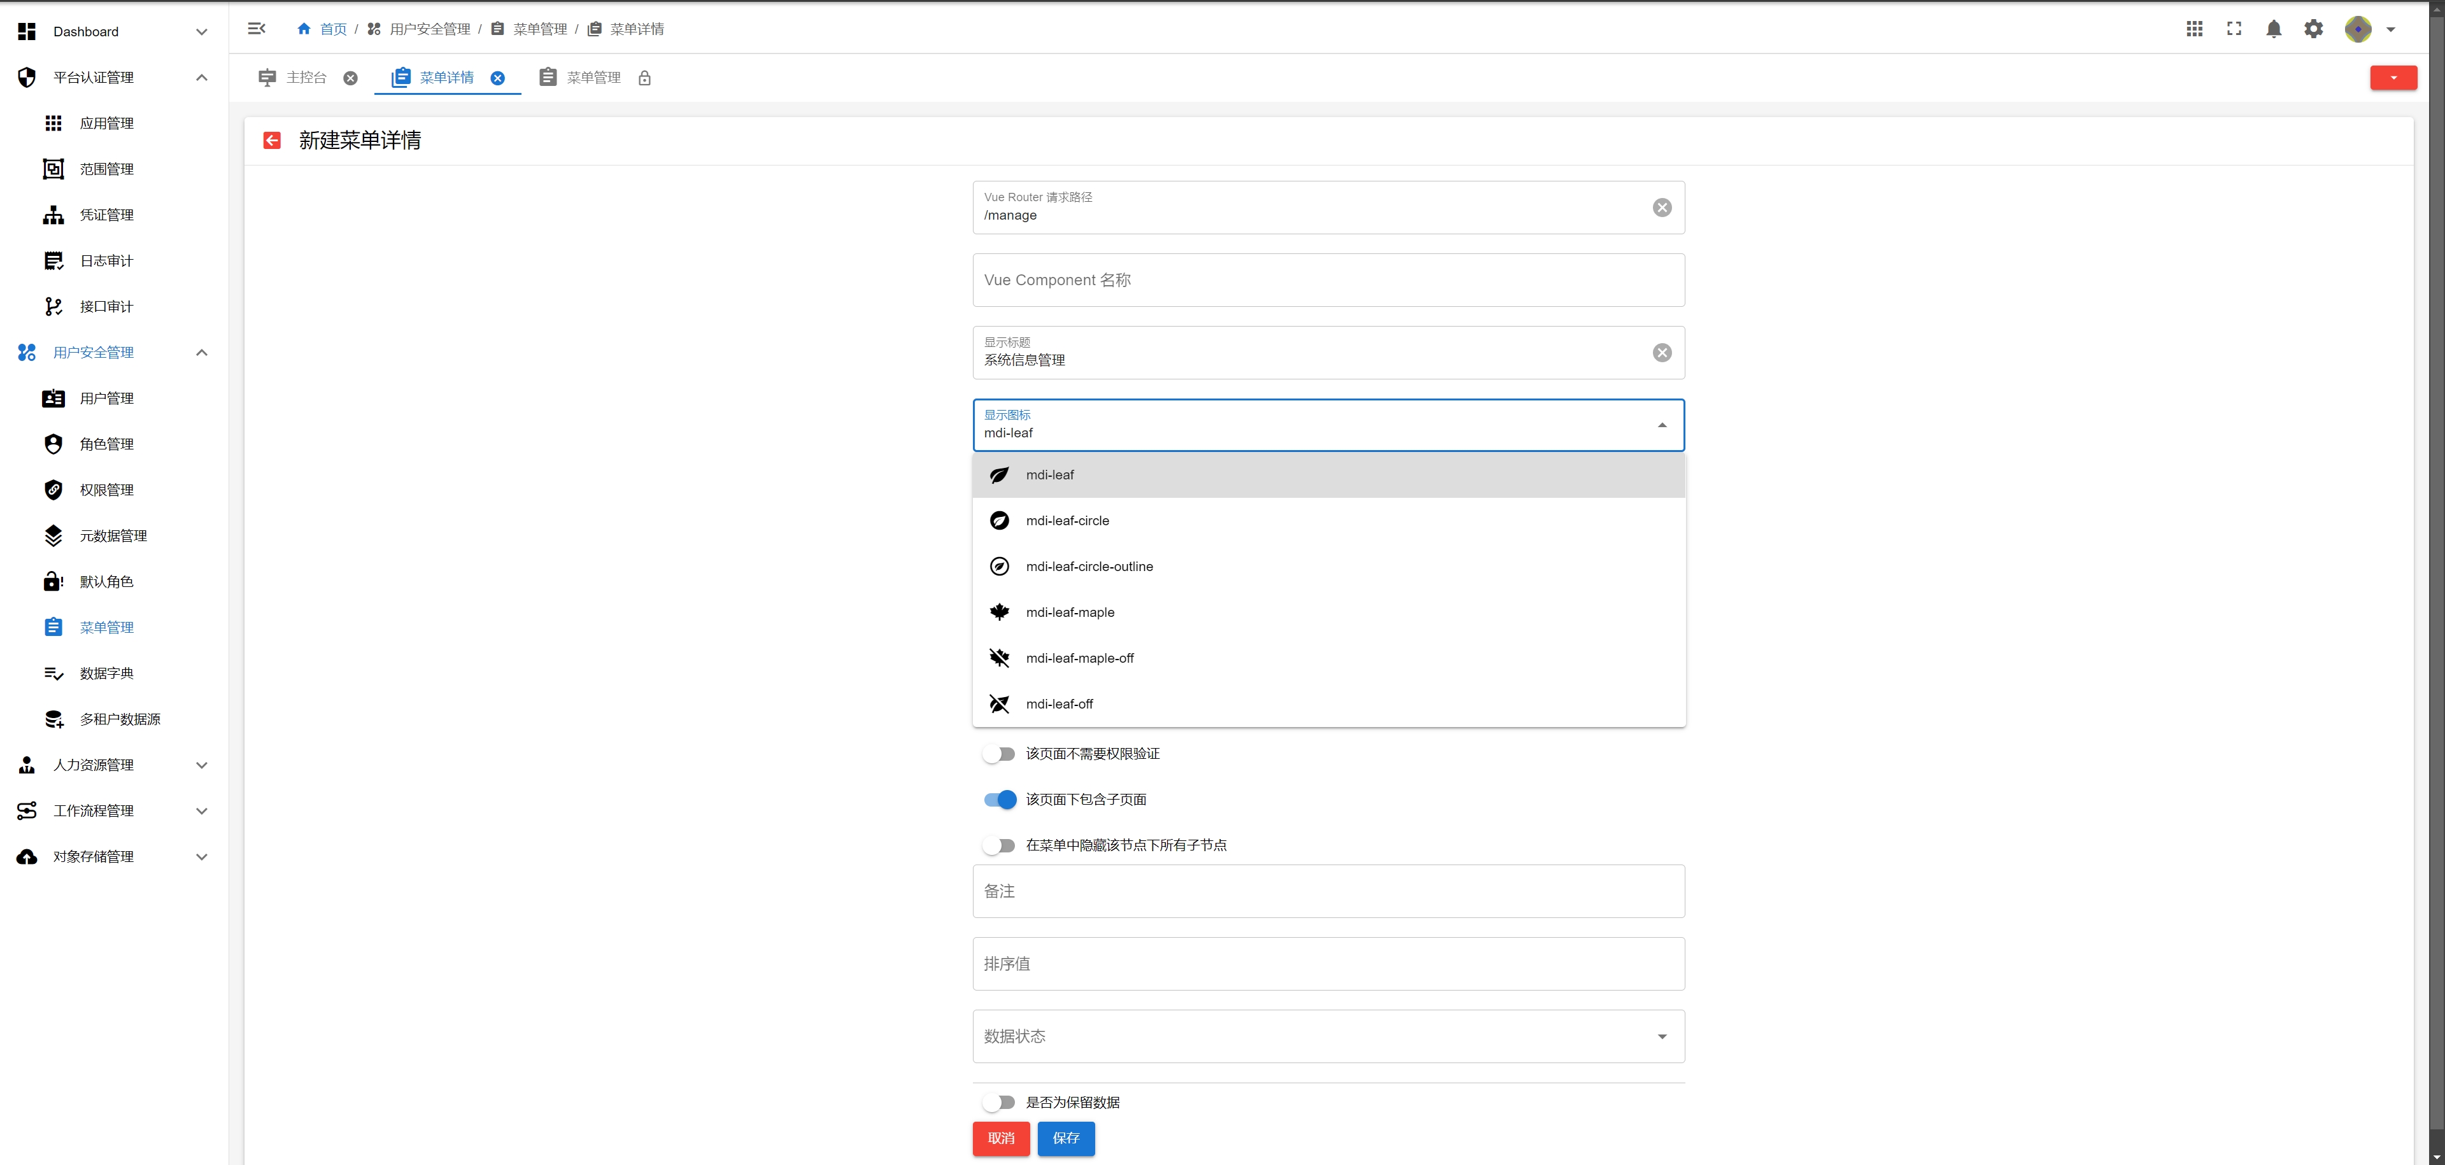The width and height of the screenshot is (2445, 1165).
Task: Collapse sidebar with menu fold icon
Action: (x=256, y=29)
